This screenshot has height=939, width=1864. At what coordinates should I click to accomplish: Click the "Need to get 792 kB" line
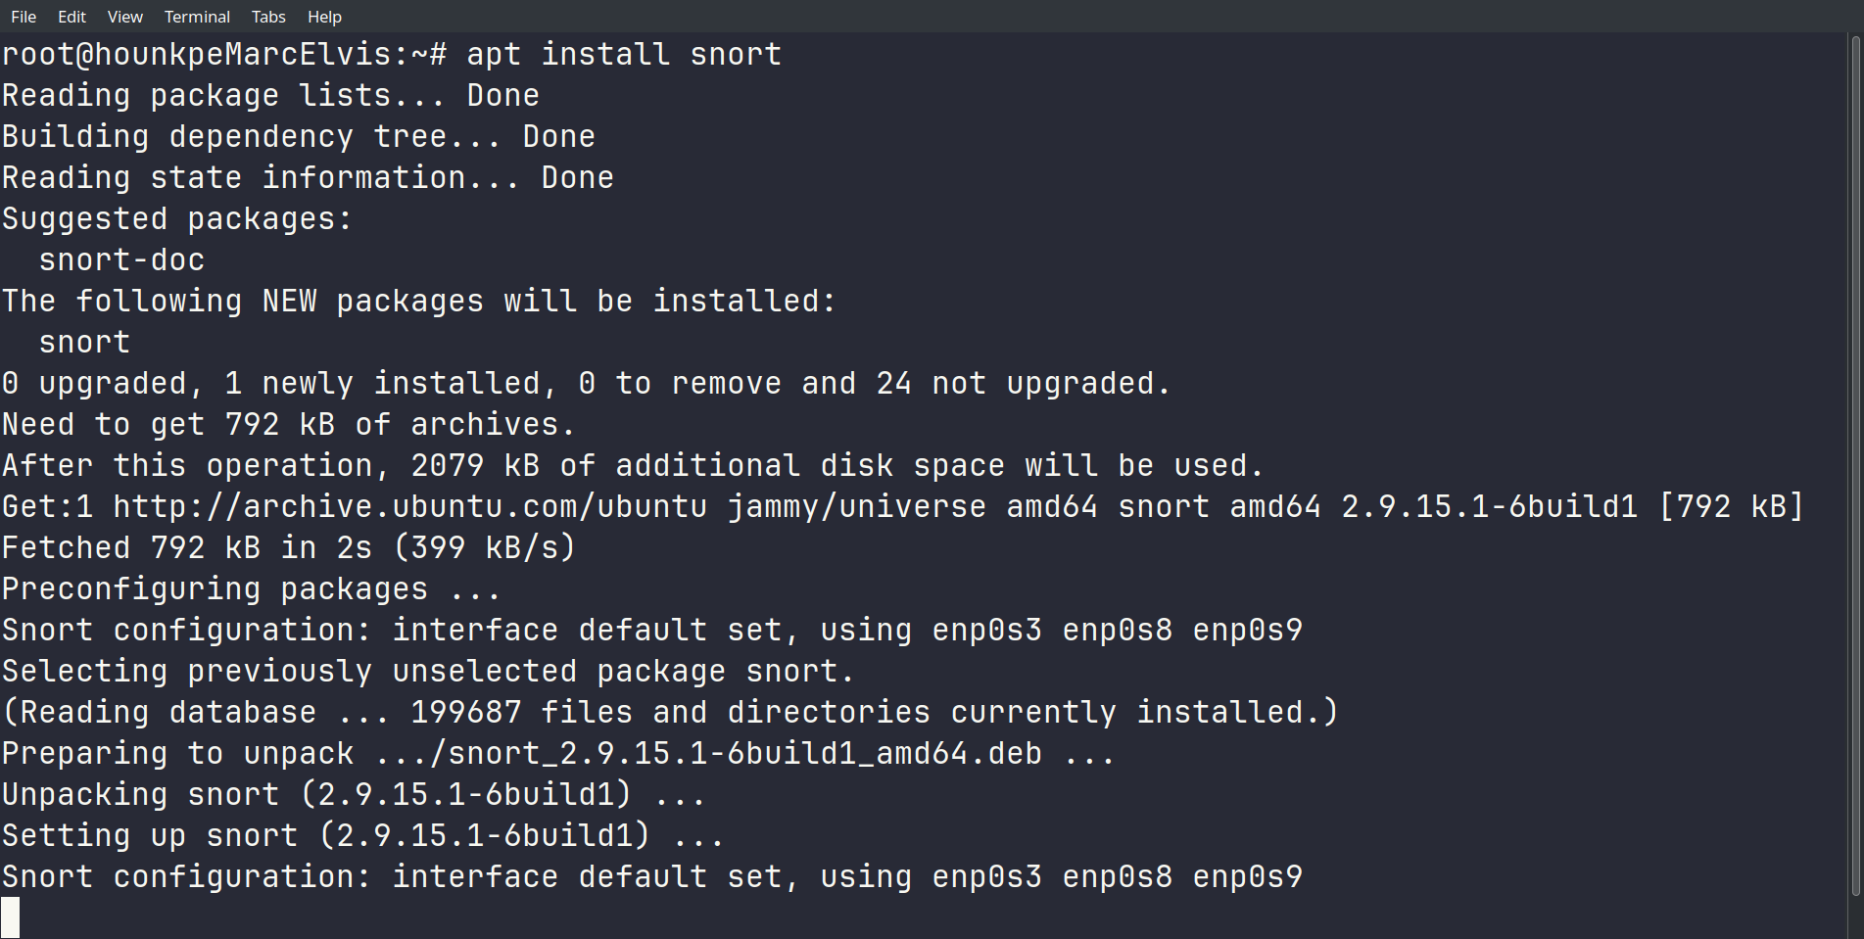pyautogui.click(x=288, y=425)
